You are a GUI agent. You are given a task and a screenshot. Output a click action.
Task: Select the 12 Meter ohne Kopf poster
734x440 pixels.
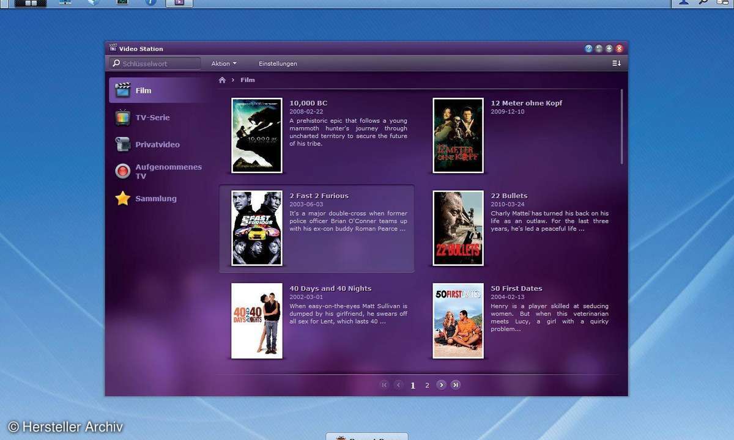458,136
